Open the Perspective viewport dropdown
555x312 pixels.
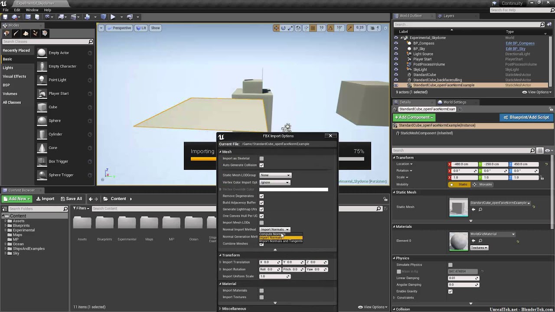pyautogui.click(x=119, y=28)
